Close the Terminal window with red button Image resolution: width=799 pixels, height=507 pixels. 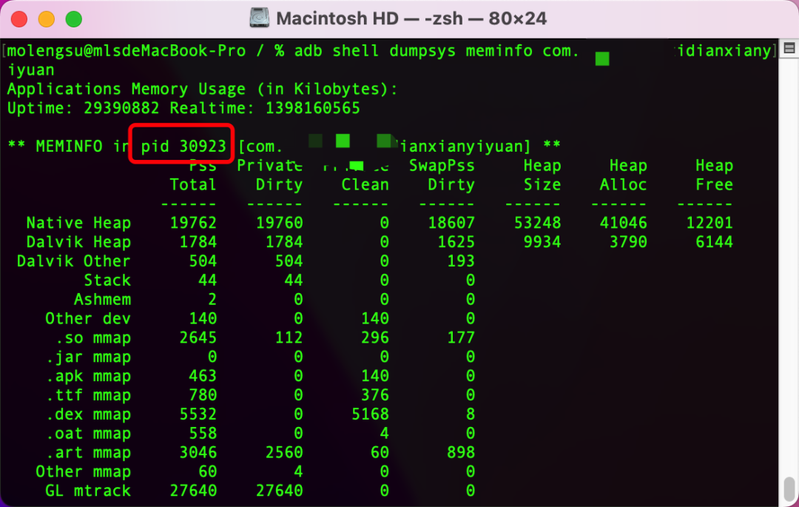20,19
